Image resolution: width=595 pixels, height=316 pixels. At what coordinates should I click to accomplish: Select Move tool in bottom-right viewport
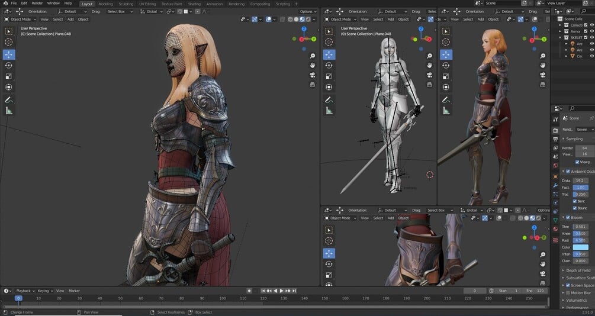(329, 253)
